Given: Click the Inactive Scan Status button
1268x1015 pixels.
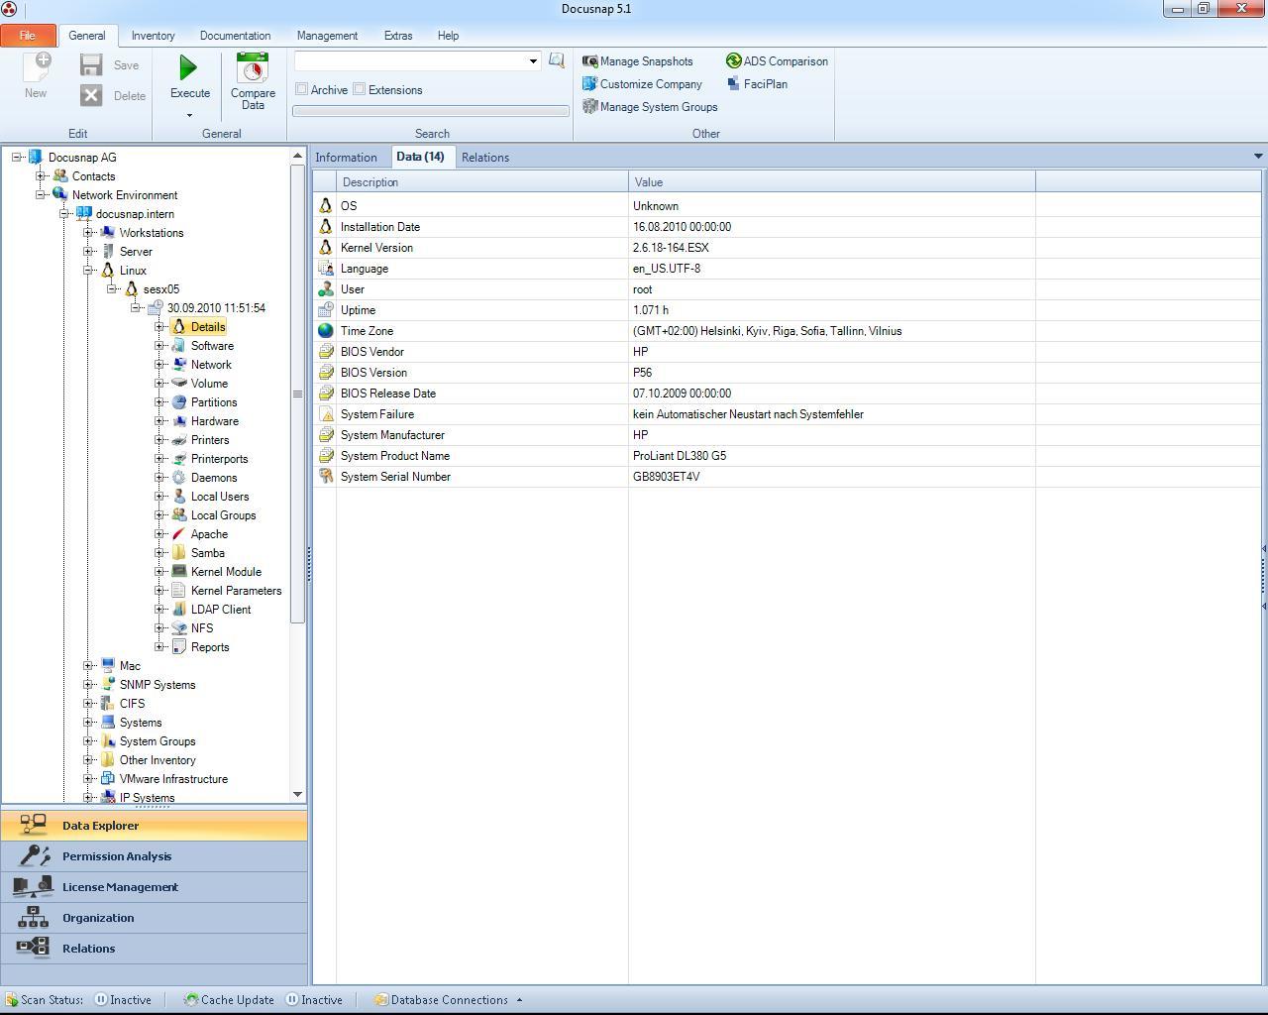Looking at the screenshot, I should point(123,1000).
